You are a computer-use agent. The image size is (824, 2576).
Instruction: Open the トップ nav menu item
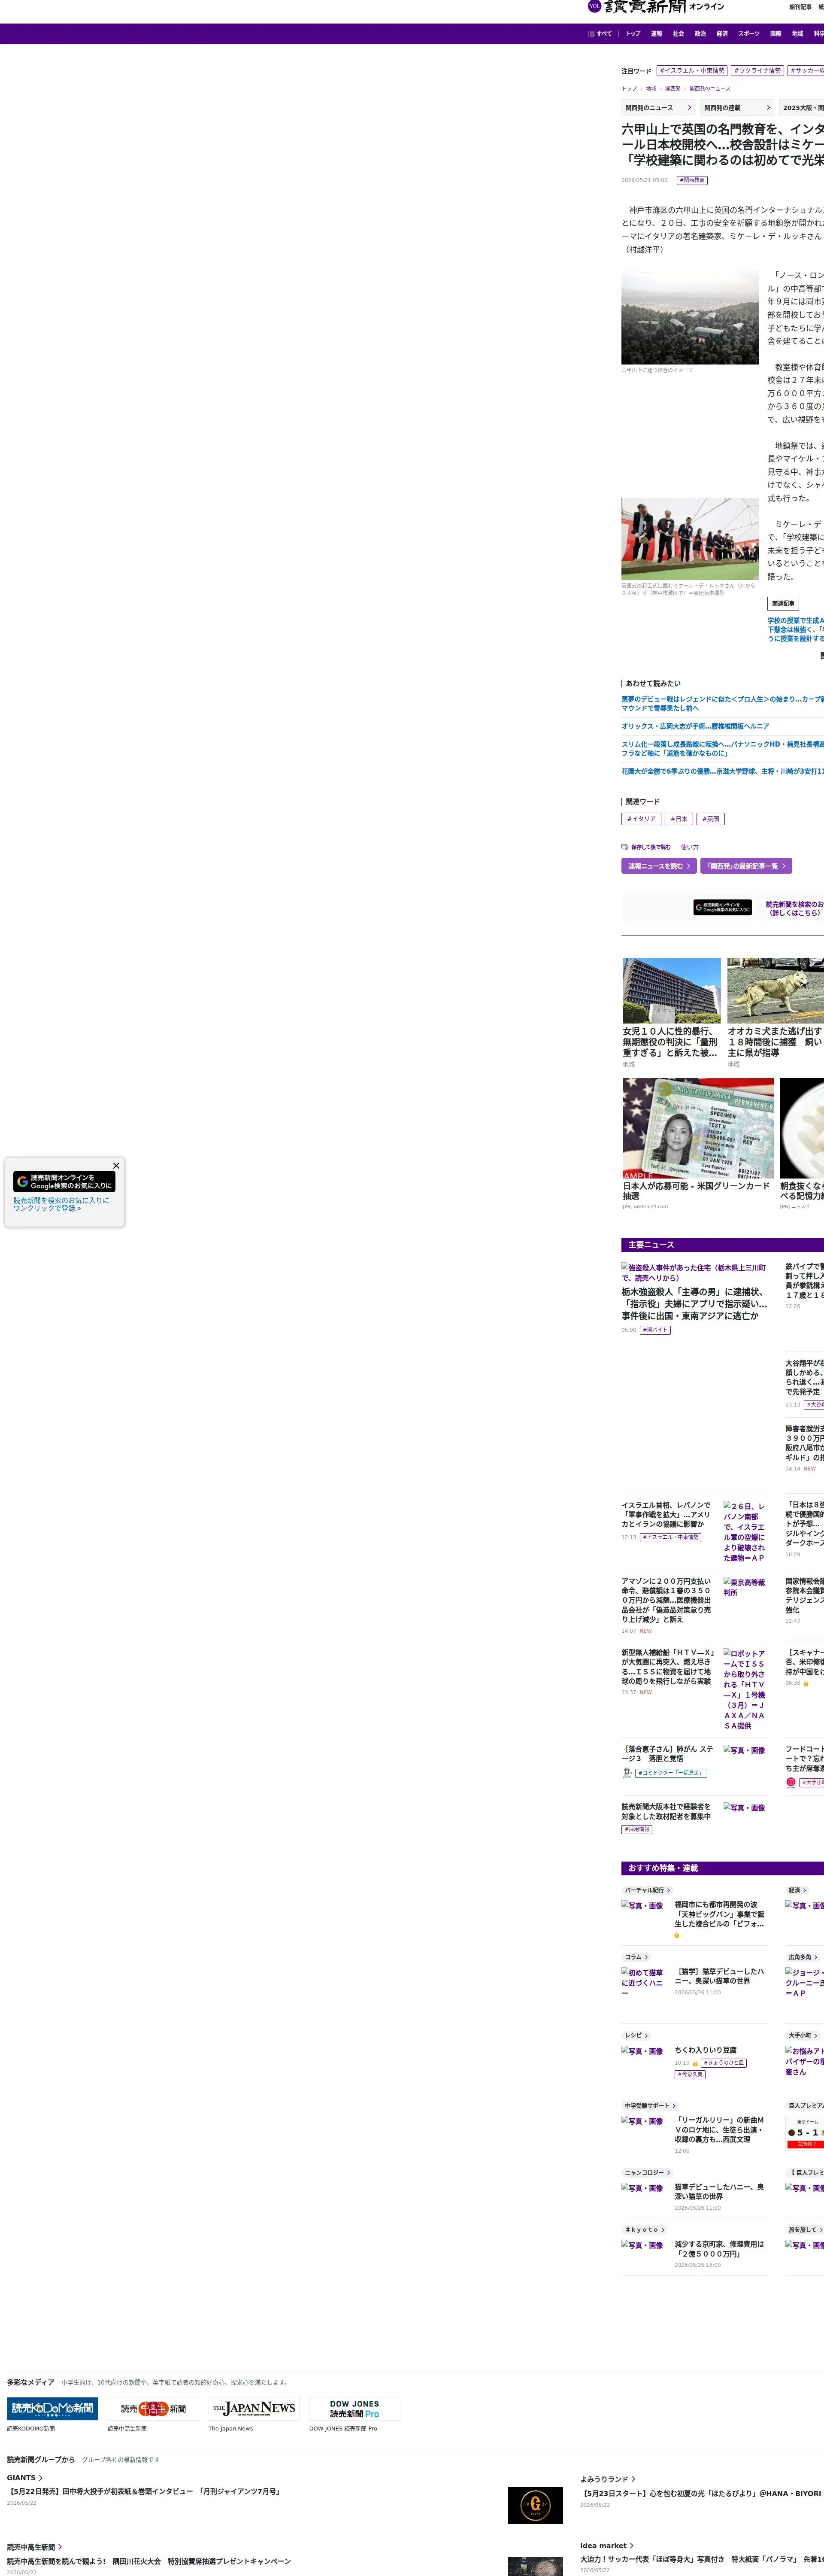(633, 34)
